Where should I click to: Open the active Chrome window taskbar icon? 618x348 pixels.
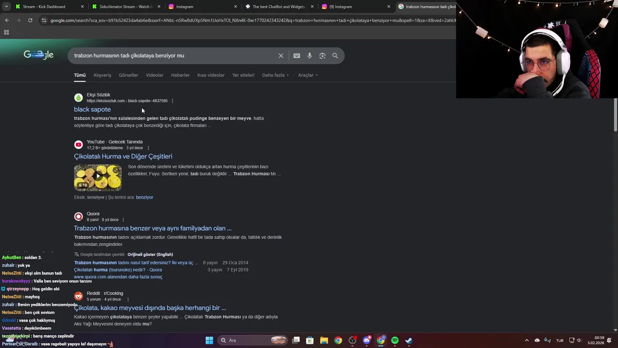380,340
